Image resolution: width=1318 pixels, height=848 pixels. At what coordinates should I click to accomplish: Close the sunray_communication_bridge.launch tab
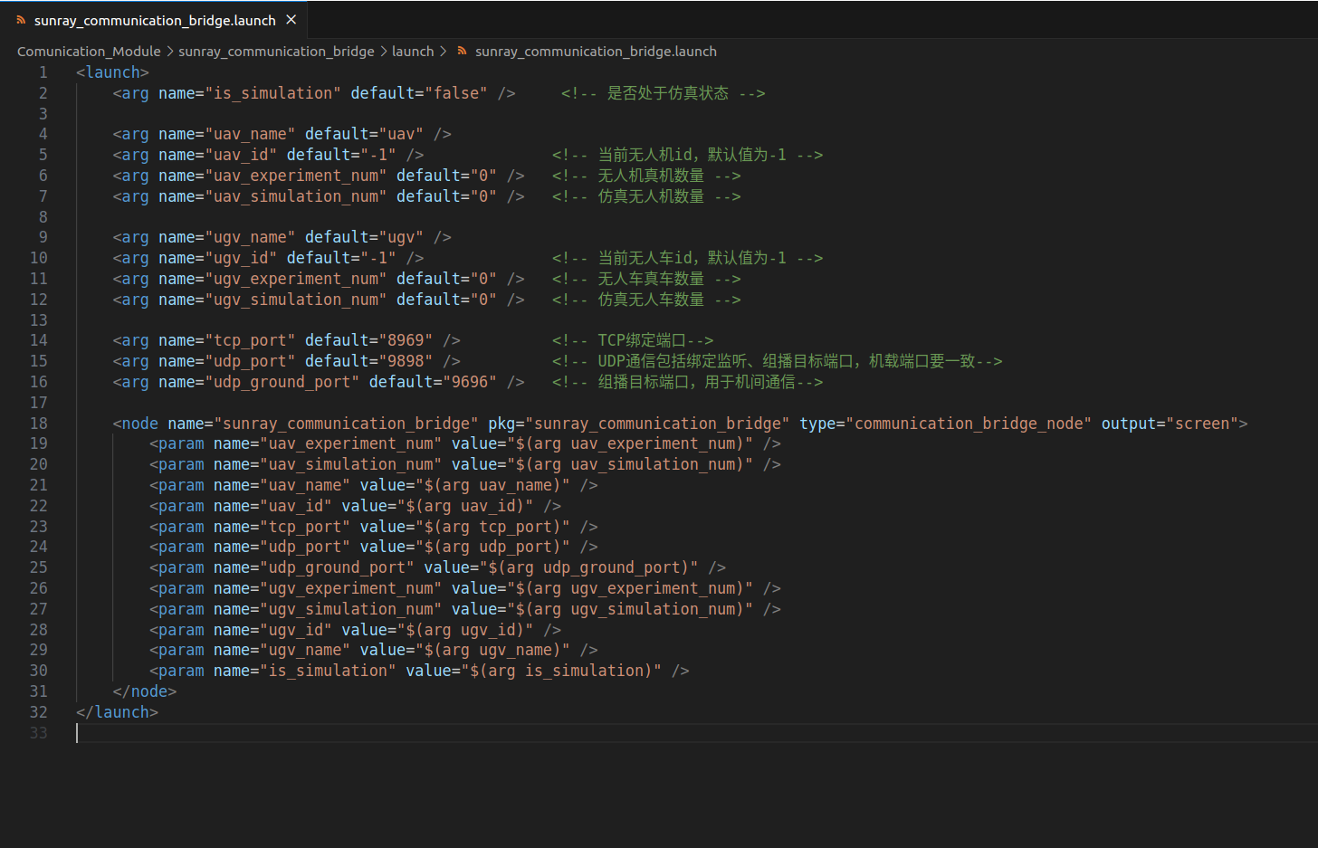291,20
